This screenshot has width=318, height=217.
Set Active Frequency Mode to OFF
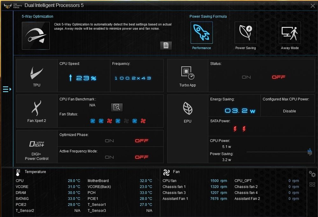tap(142, 157)
